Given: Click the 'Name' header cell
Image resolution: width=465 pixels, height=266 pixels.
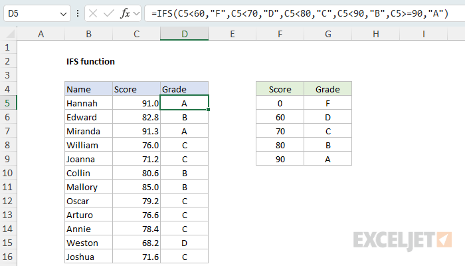Looking at the screenshot, I should (88, 89).
